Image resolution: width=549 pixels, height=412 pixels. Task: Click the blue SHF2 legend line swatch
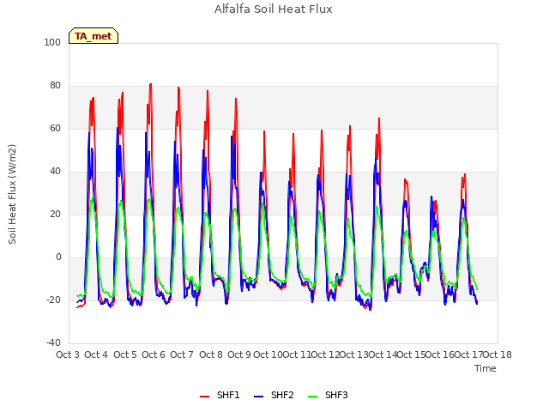click(x=258, y=397)
